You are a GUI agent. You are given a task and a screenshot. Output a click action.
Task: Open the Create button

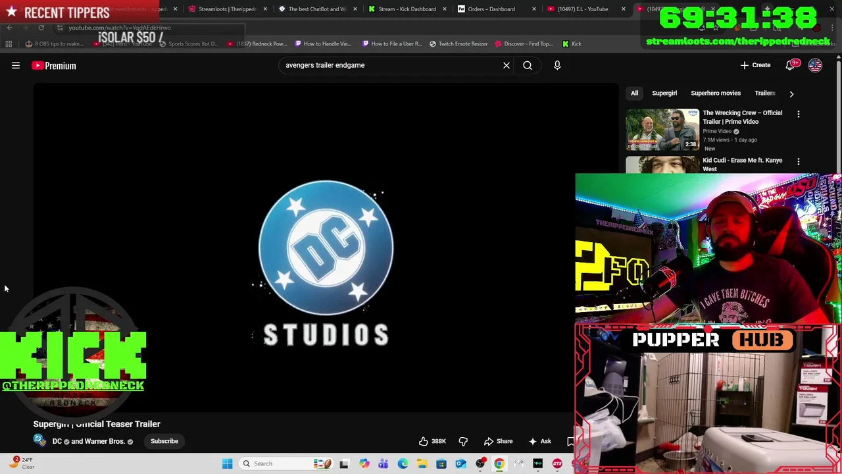tap(755, 65)
